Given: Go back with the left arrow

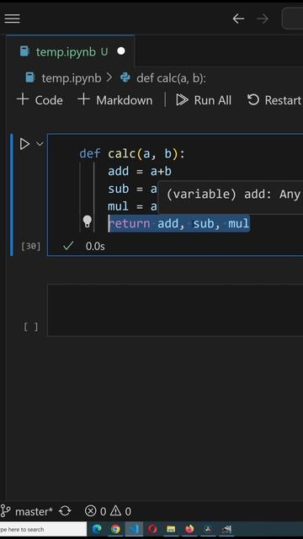Looking at the screenshot, I should coord(238,19).
